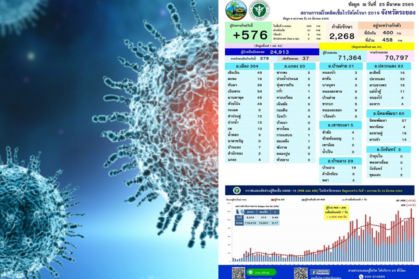This screenshot has width=419, height=279.
Task: Click the Ministry of Public Health emblem at top
Action: [259, 10]
